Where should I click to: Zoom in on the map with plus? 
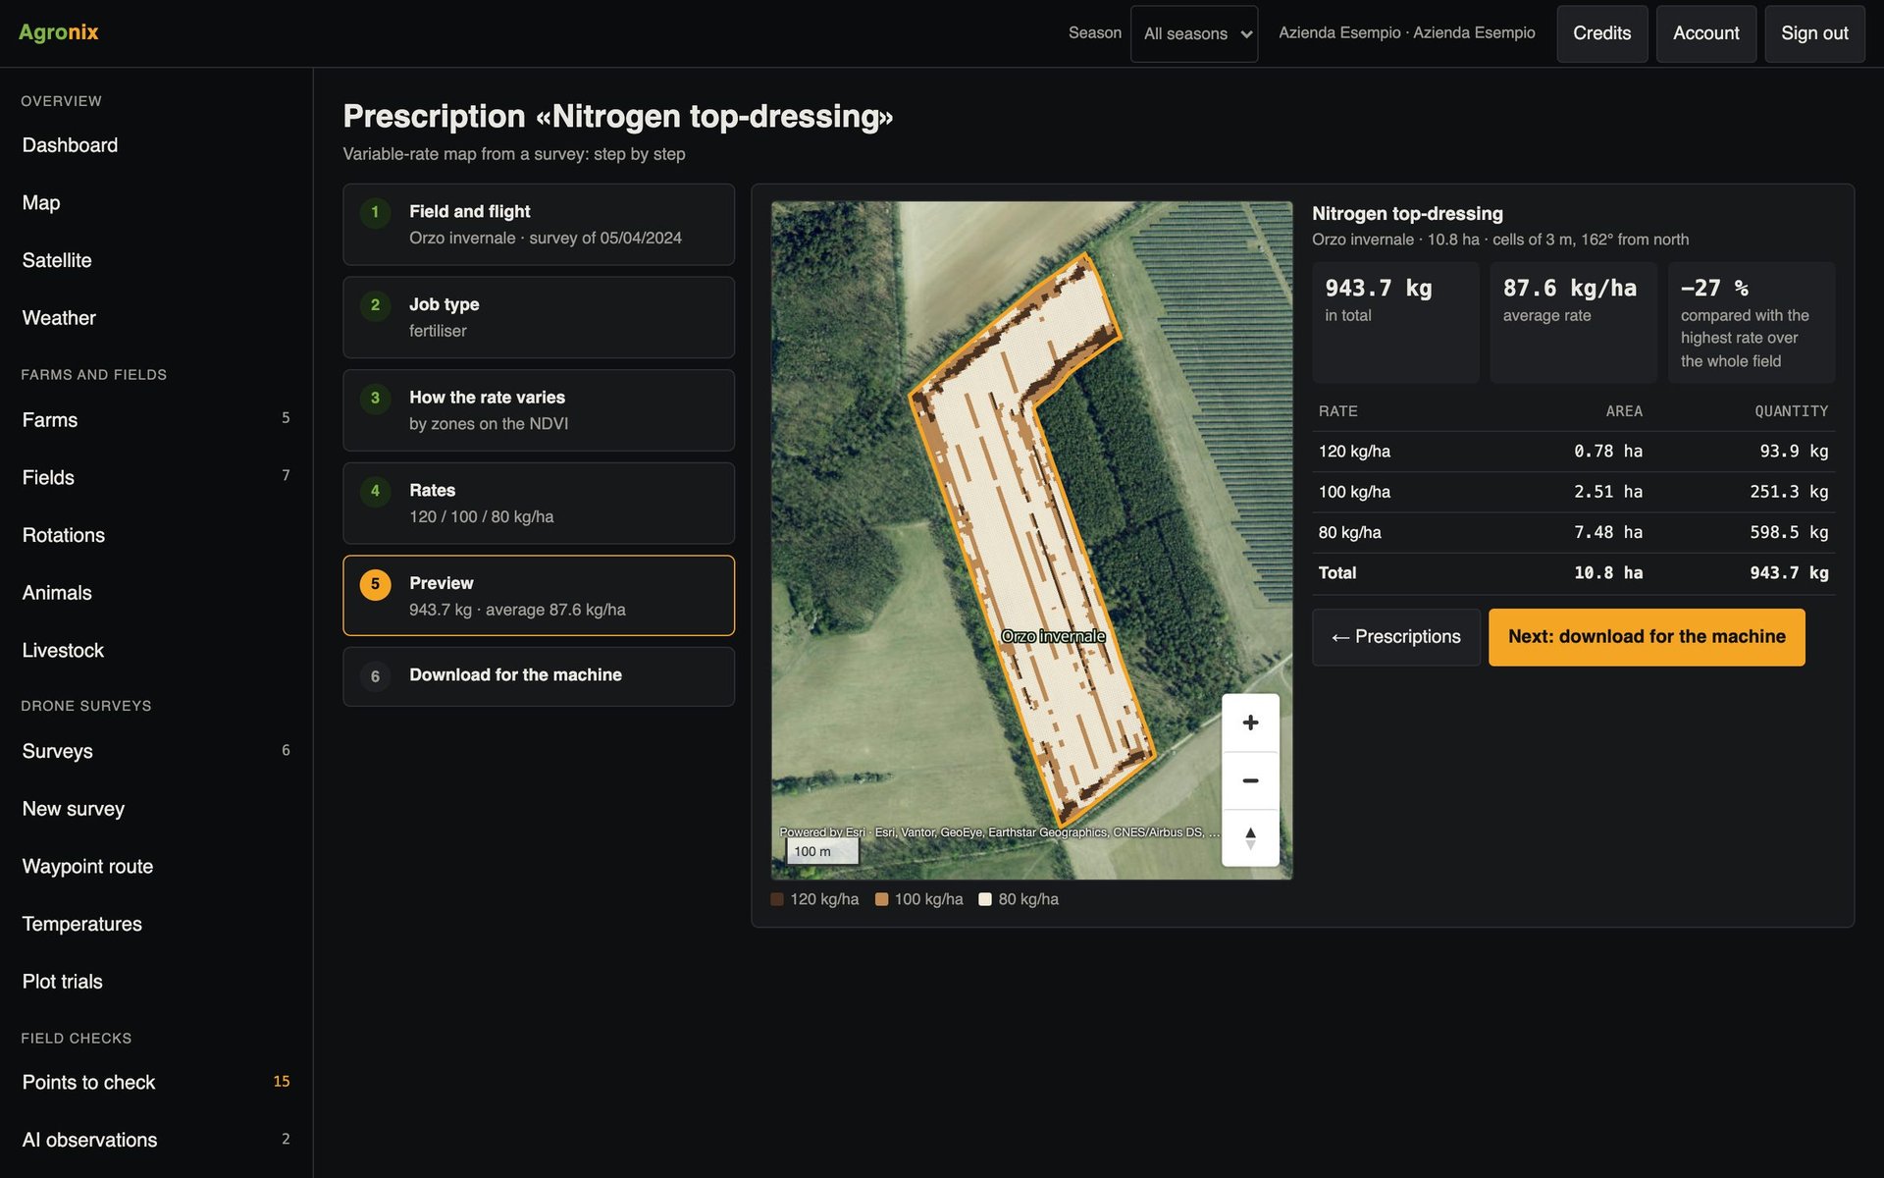(1250, 723)
